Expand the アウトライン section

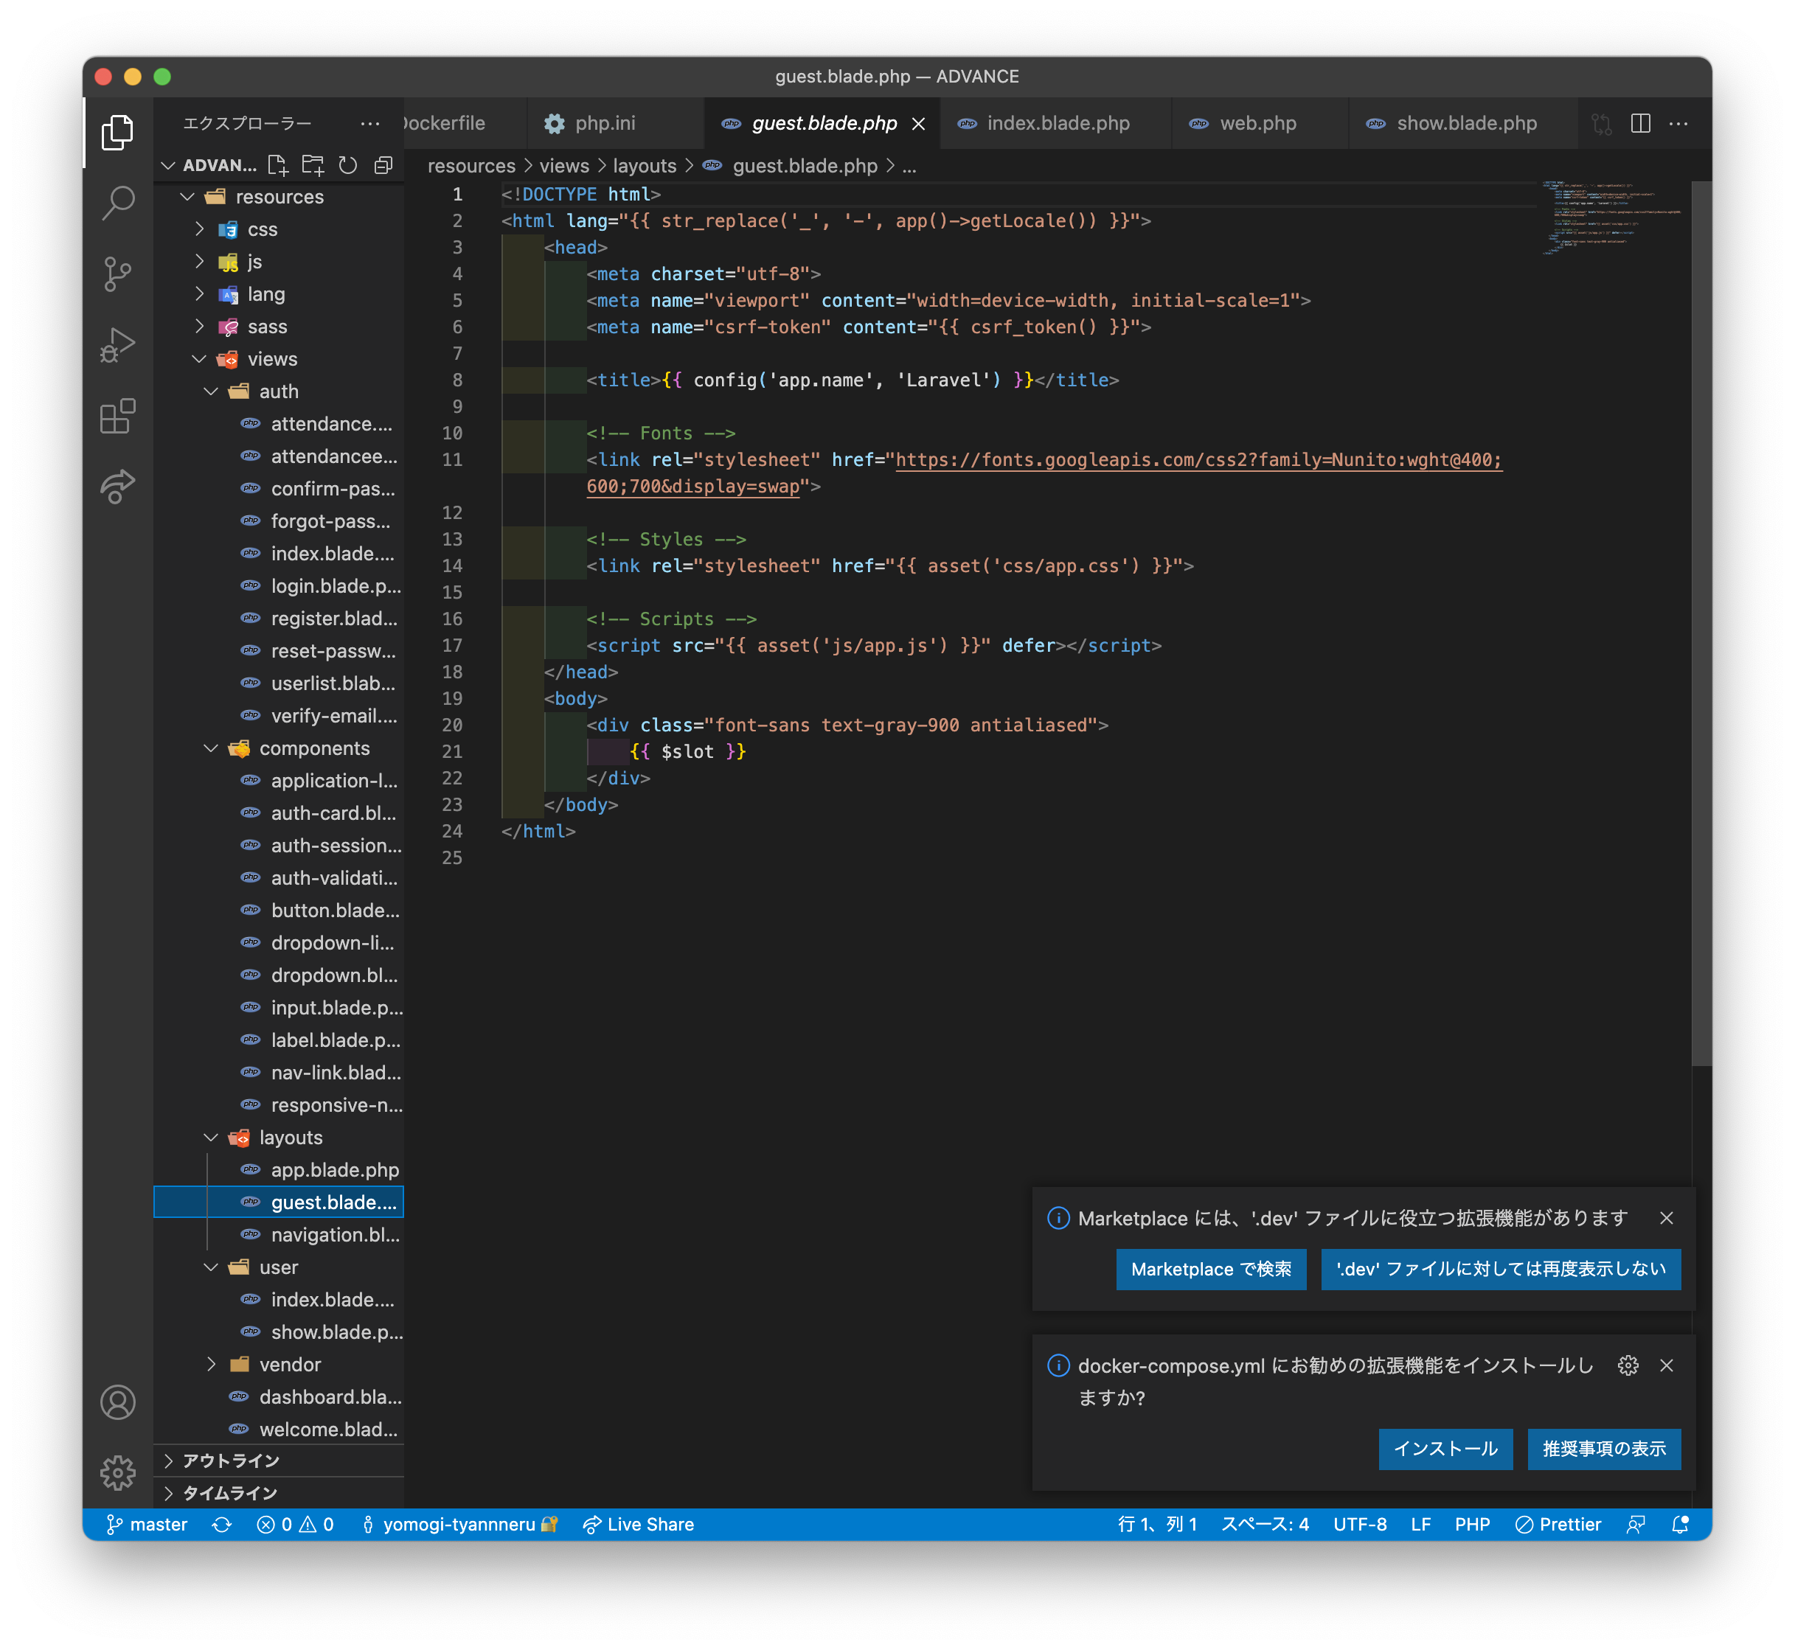tap(230, 1461)
